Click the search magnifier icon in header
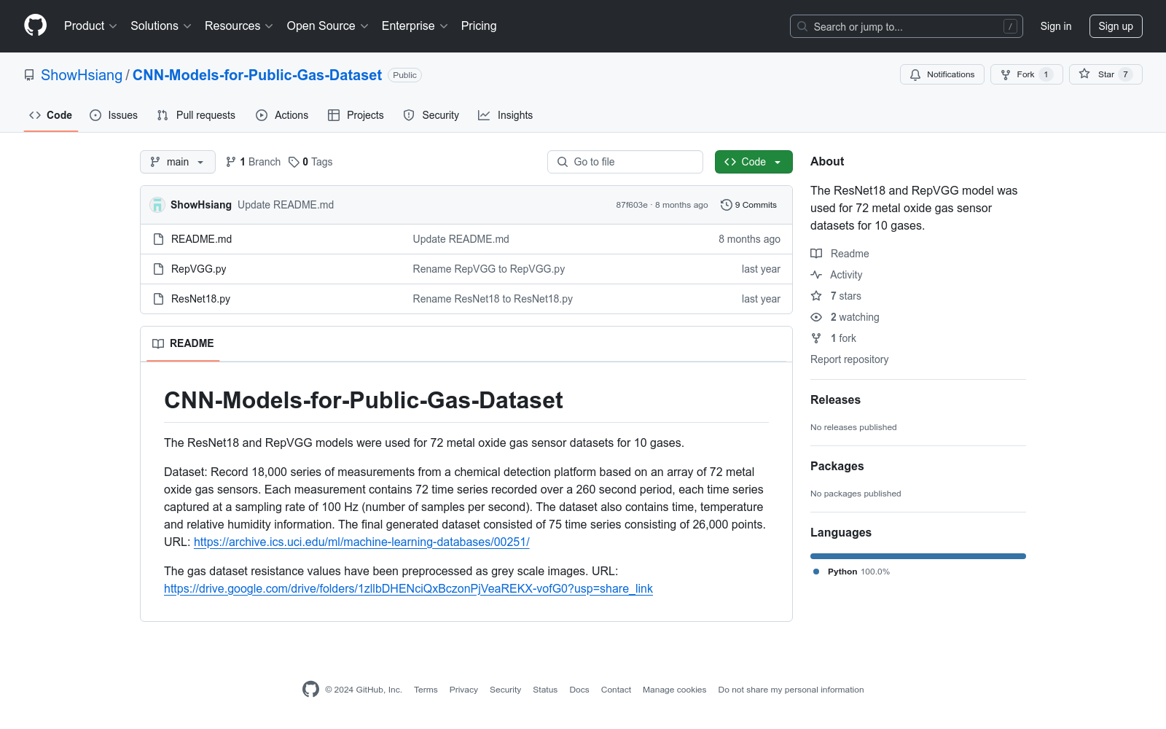Screen dimensions: 1166x729 coord(802,26)
